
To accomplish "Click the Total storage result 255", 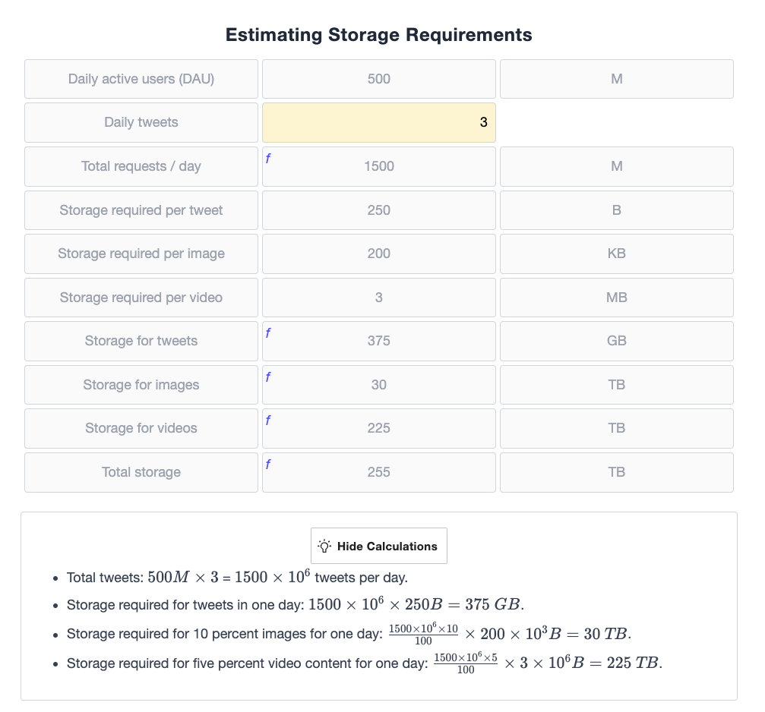I will (378, 472).
